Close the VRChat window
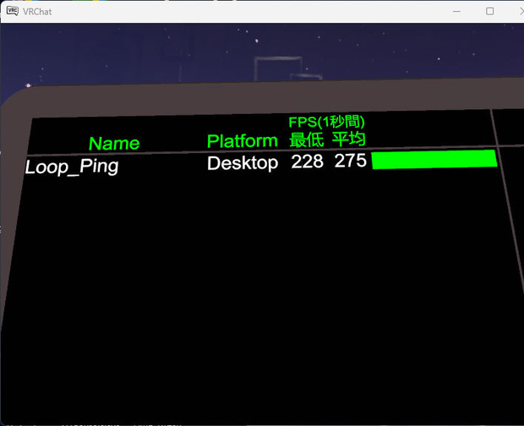 521,11
